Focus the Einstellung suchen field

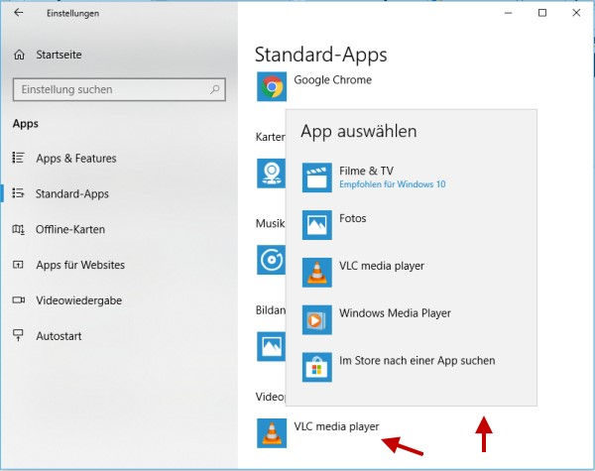pos(119,89)
